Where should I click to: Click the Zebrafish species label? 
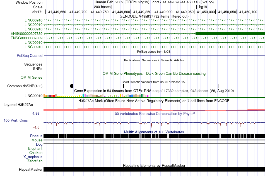[35, 161]
